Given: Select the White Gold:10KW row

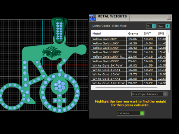Looking at the screenshot, I should tap(128, 74).
